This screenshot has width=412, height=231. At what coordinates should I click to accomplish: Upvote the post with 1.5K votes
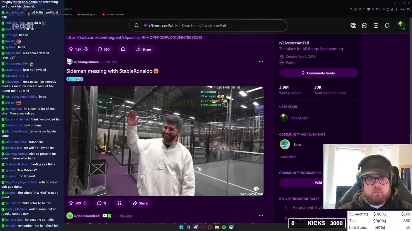(71, 49)
